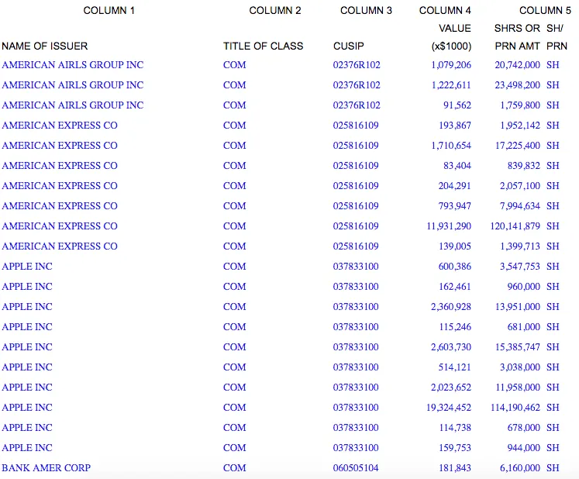
Task: Select share amount 15,385,747
Action: [517, 347]
